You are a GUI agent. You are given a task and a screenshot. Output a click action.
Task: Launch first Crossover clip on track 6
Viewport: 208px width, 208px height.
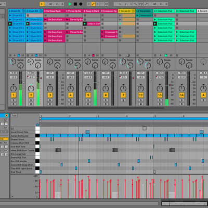(x=102, y=32)
